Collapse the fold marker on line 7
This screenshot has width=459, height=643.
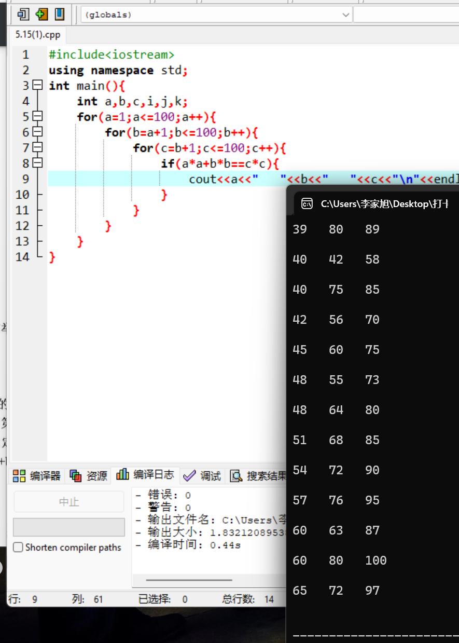(x=37, y=147)
